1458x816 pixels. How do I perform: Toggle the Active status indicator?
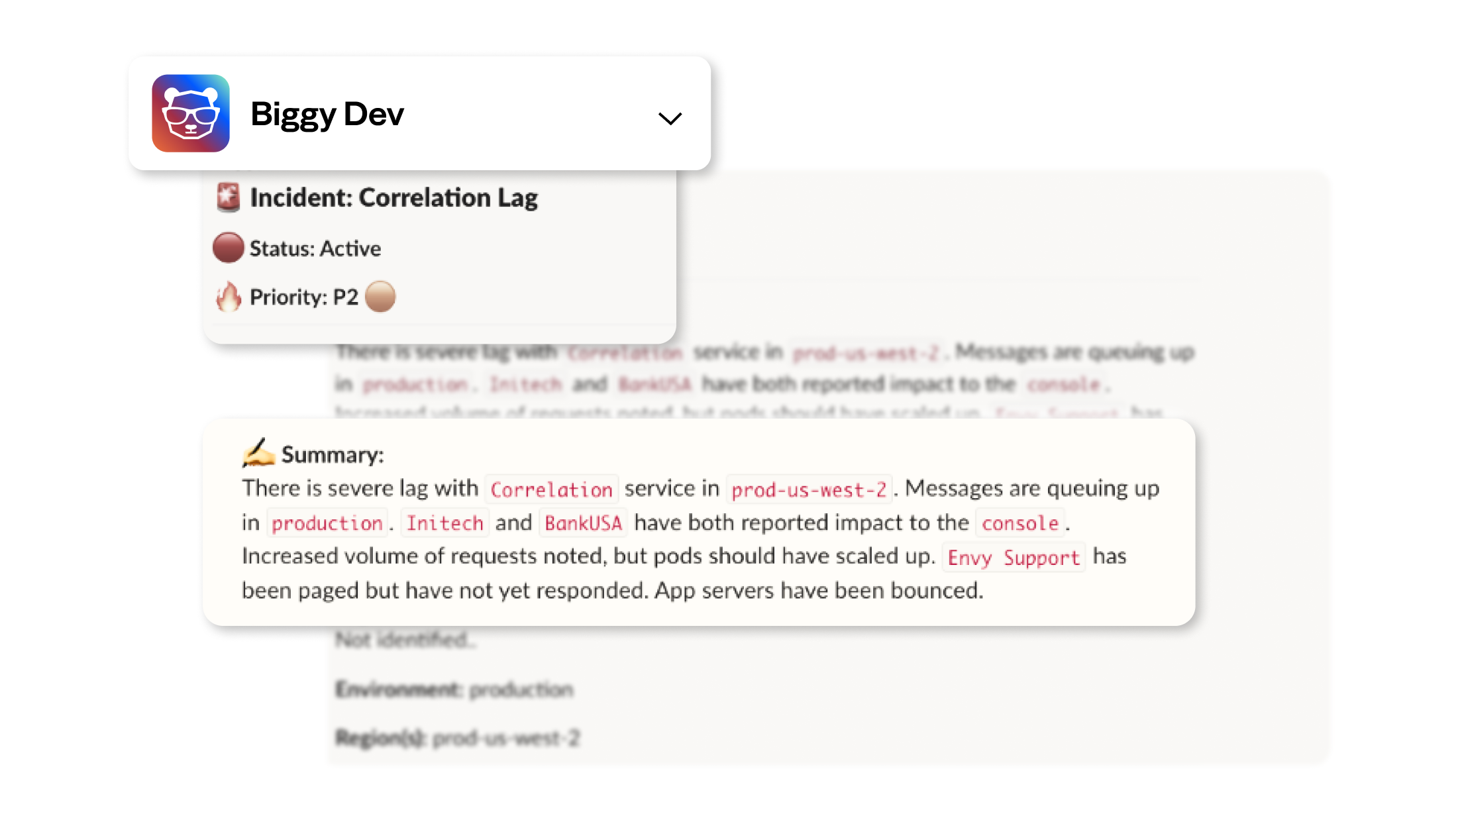pos(229,247)
